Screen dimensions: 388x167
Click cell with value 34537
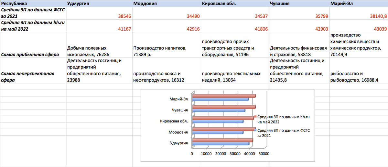pyautogui.click(x=234, y=13)
